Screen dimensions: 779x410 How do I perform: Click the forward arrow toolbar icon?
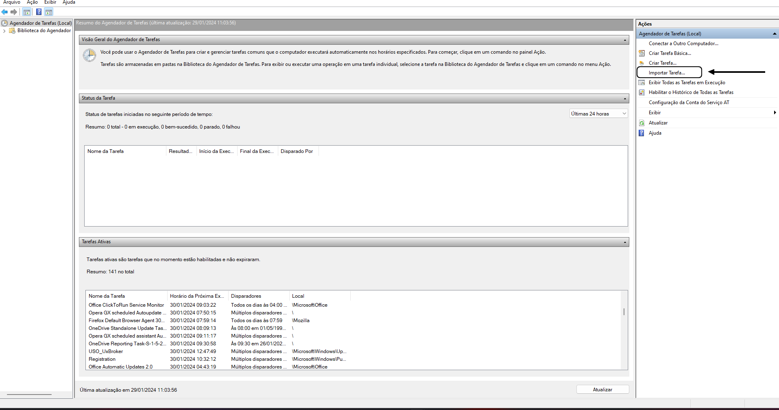coord(14,12)
